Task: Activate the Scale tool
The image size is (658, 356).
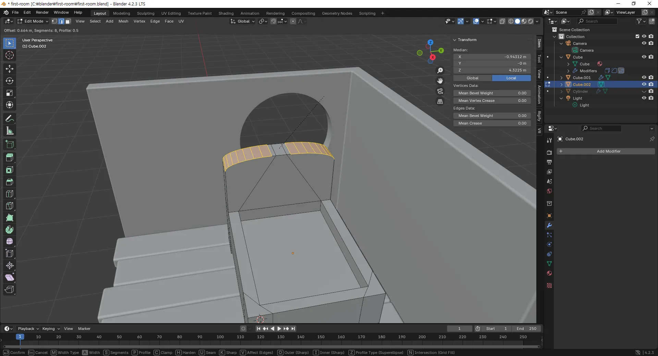Action: pyautogui.click(x=10, y=93)
